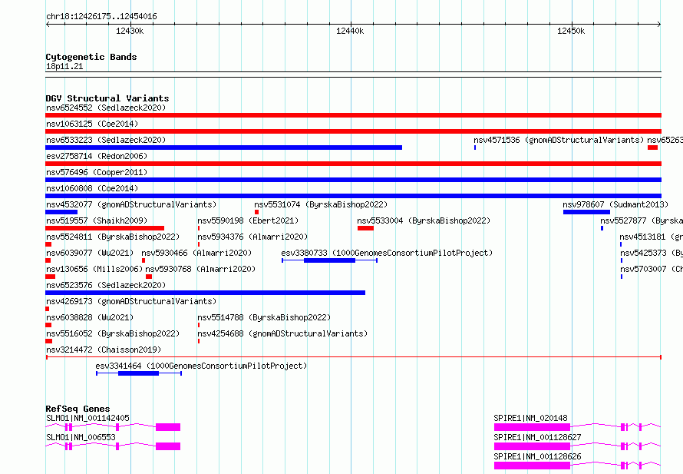Click nsv4532077 (gnomADStructuralVariants) label

[131, 204]
